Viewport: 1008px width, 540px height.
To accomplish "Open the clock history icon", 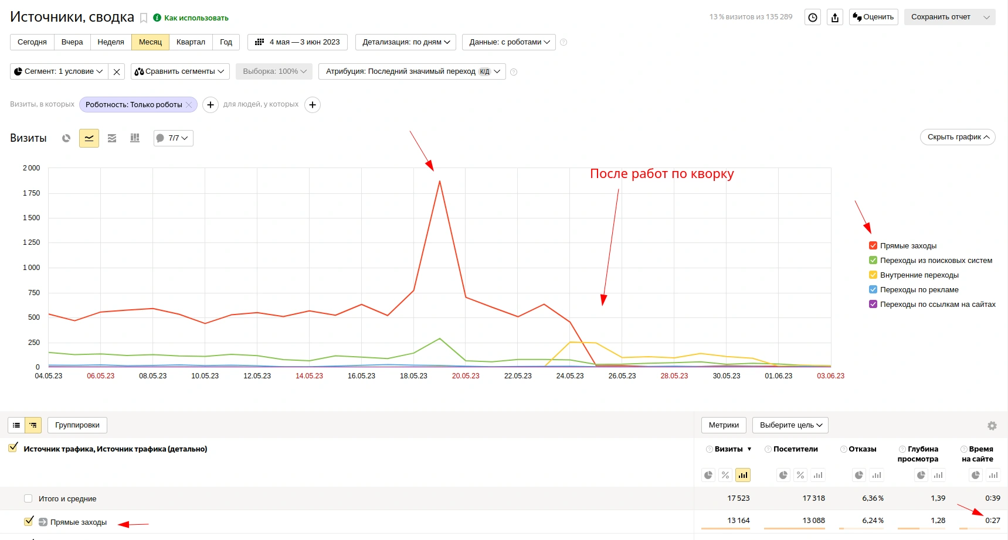I will (x=812, y=17).
